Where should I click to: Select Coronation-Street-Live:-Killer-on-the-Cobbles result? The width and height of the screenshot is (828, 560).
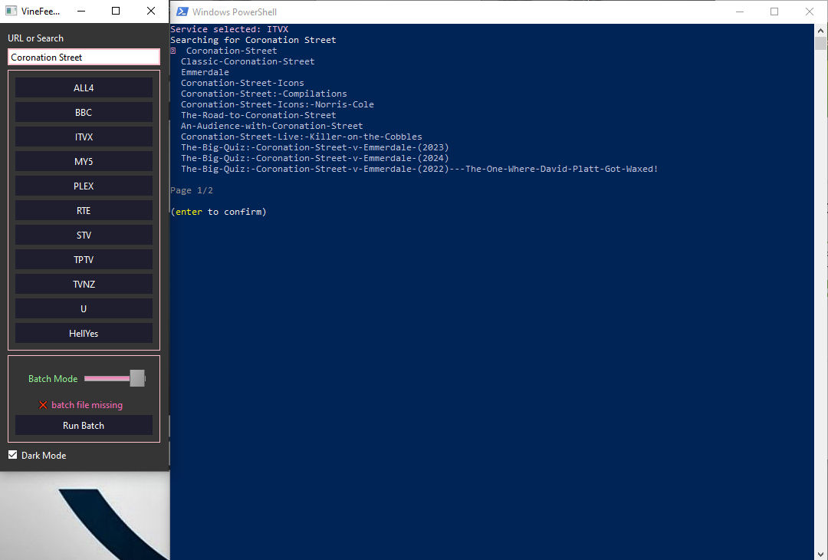coord(301,137)
